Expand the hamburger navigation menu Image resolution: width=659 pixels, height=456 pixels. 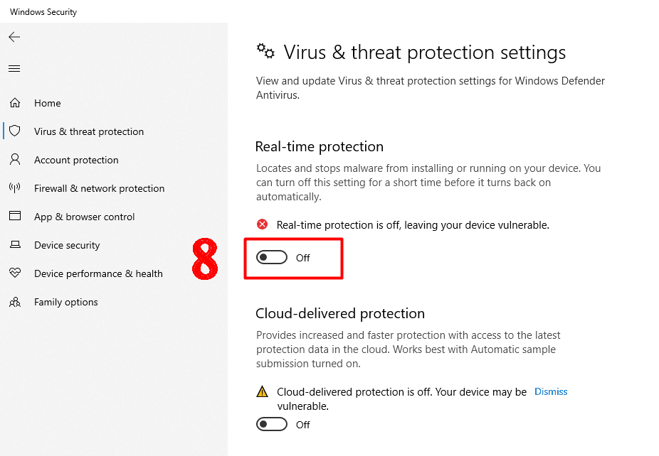14,69
